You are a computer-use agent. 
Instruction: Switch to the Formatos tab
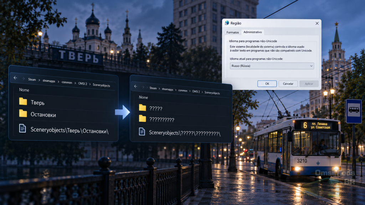(x=232, y=32)
